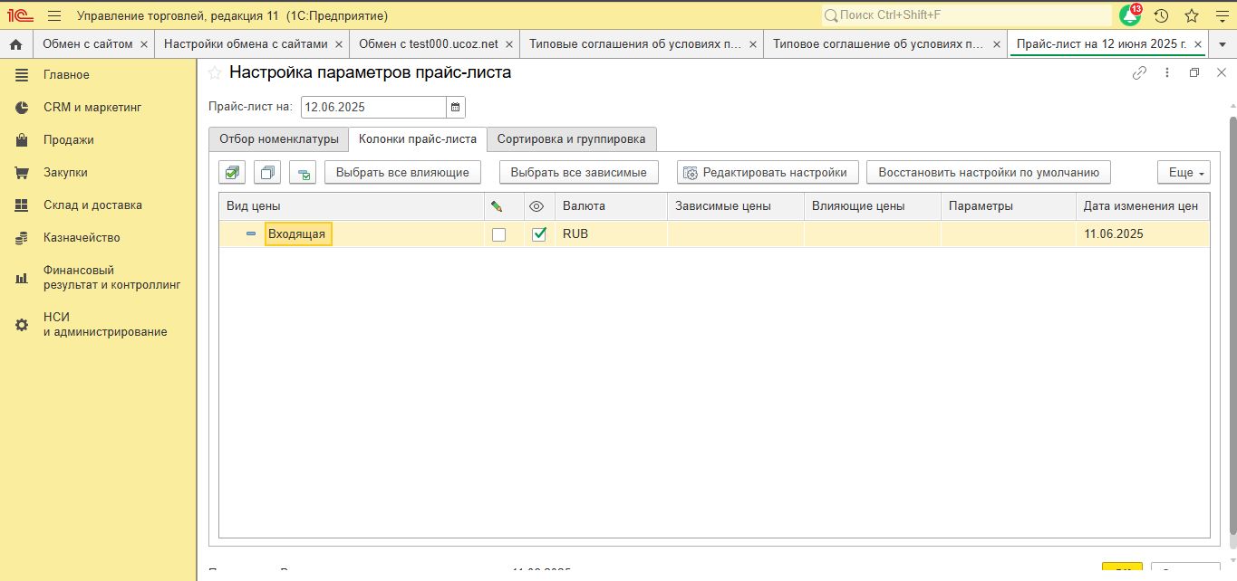
Task: Open the history clock icon
Action: (1161, 15)
